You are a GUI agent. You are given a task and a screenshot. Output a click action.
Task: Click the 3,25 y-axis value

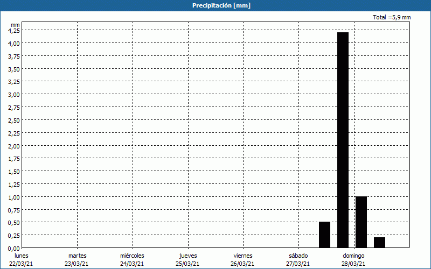[14, 82]
